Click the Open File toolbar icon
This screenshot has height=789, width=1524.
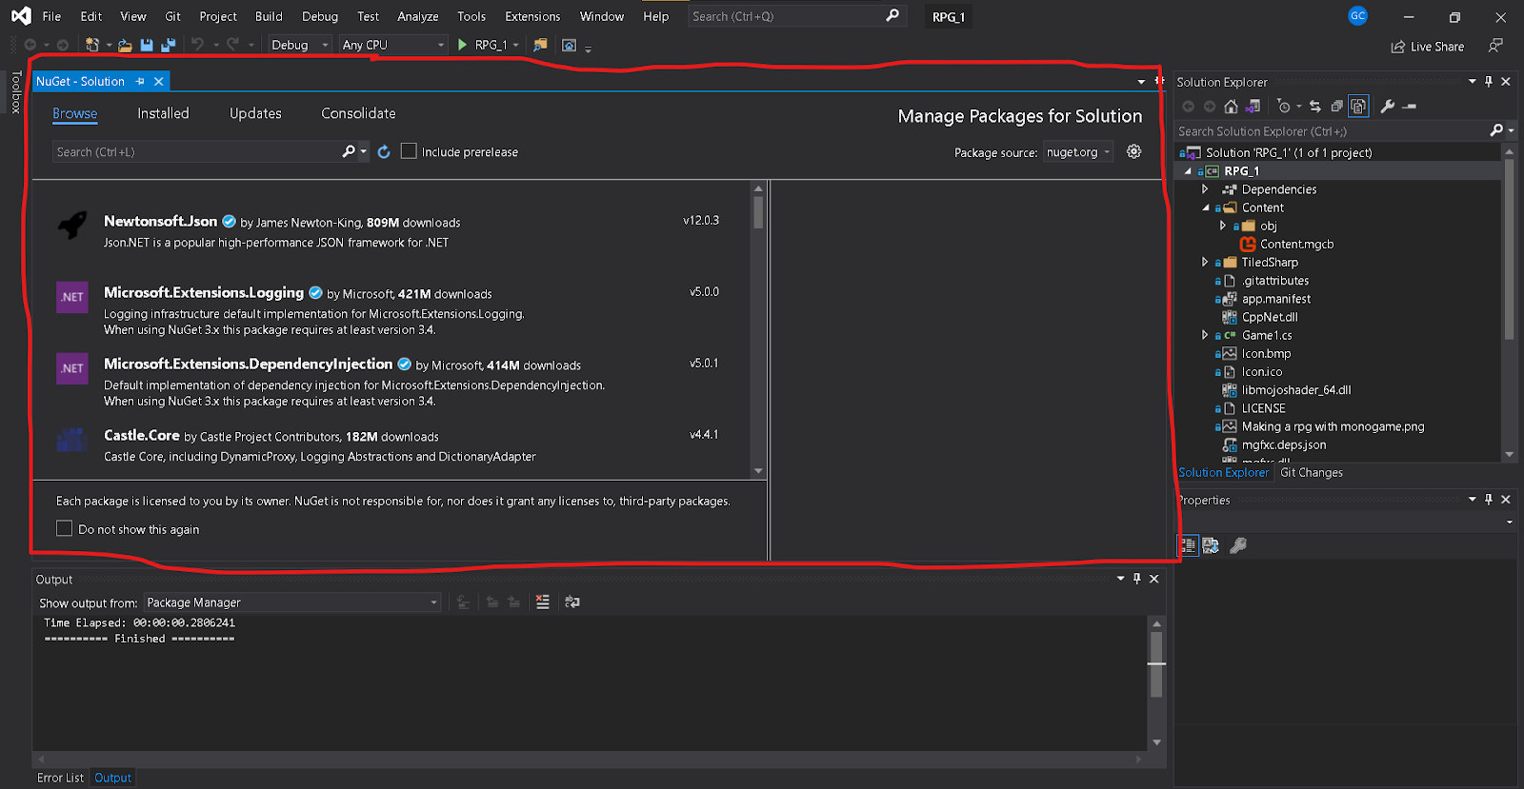tap(125, 45)
